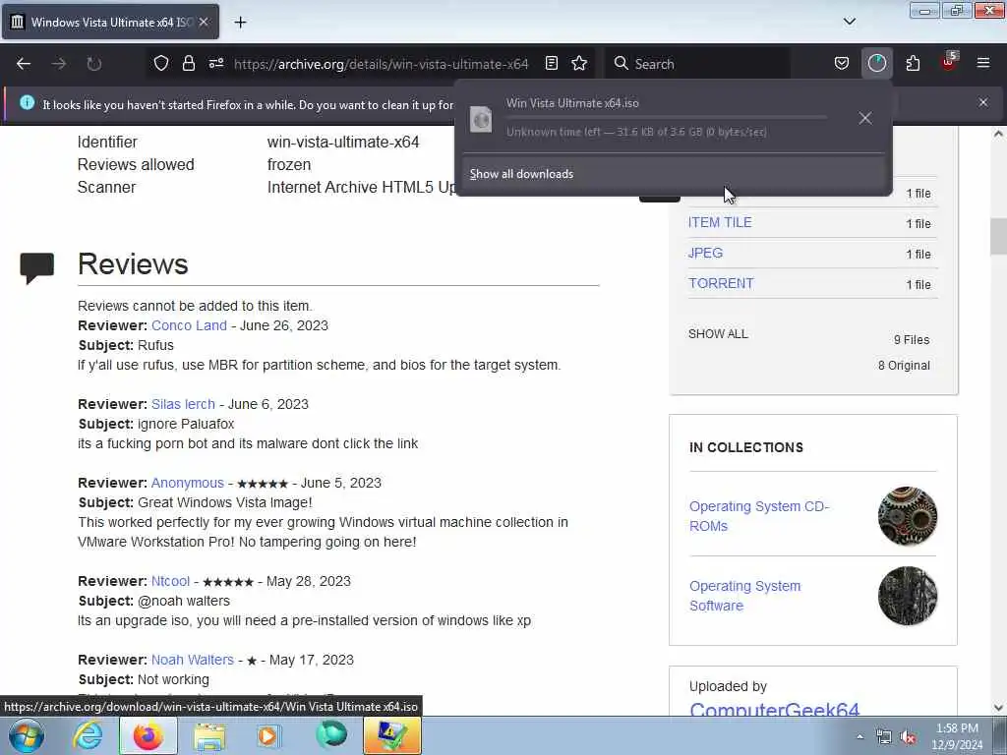Open Windows Explorer folder icon in taskbar
The image size is (1007, 755).
[x=209, y=736]
